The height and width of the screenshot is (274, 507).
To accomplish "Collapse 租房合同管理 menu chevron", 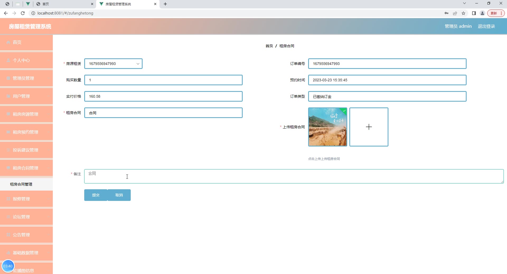I will 49,168.
